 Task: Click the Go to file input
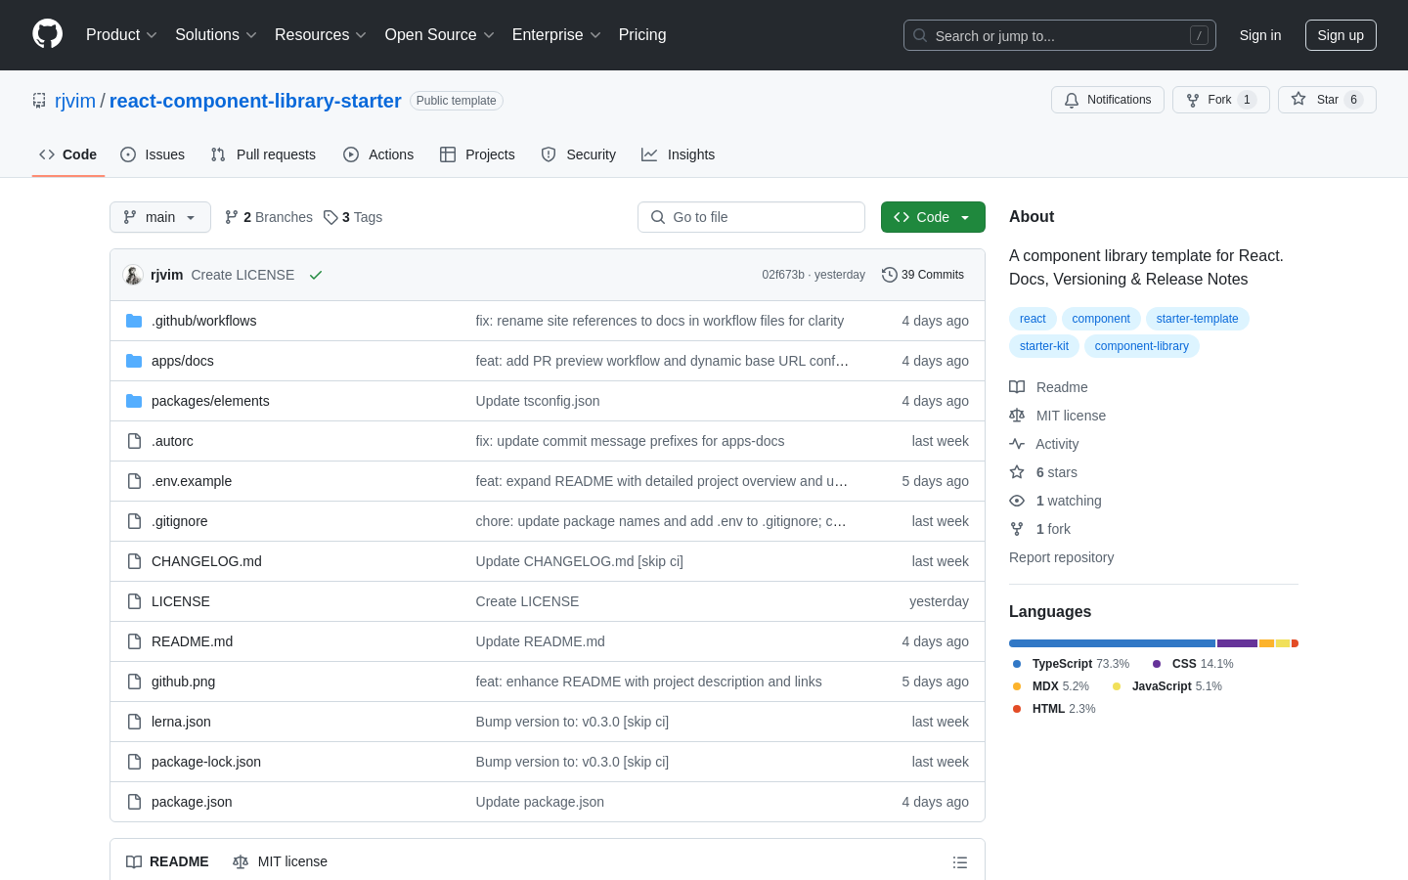[751, 217]
